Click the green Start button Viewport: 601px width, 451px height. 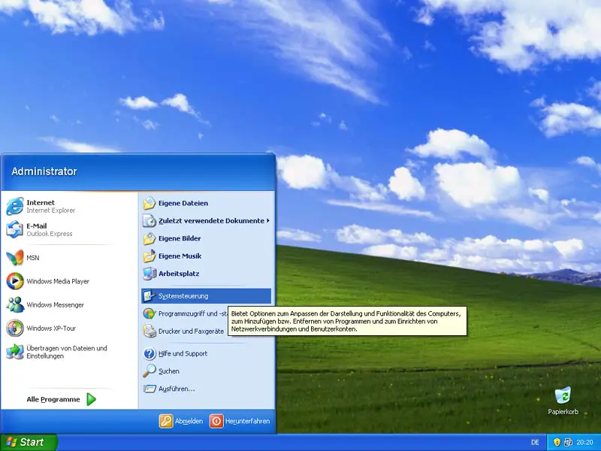29,442
